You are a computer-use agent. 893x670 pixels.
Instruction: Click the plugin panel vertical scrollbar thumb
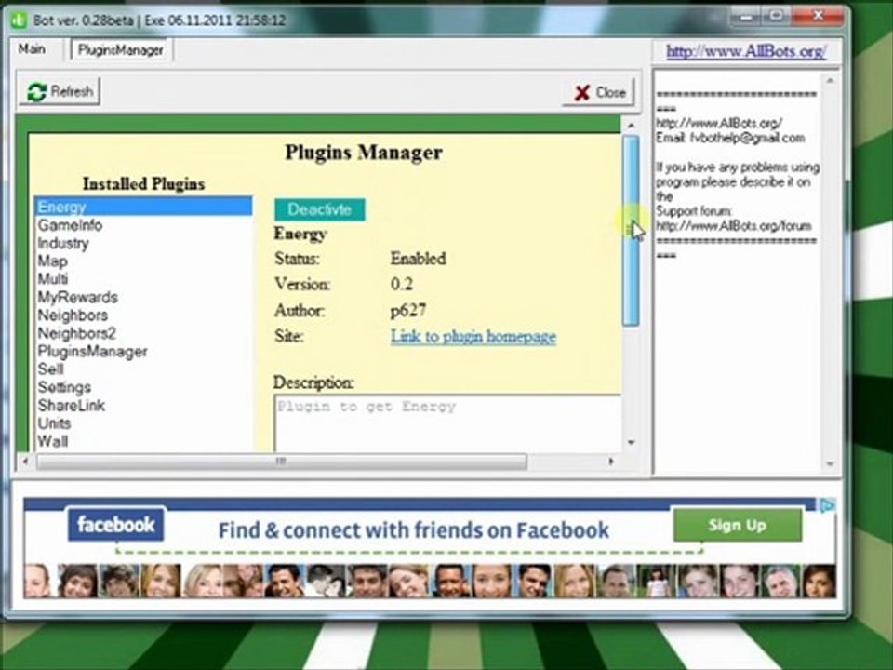tap(631, 231)
